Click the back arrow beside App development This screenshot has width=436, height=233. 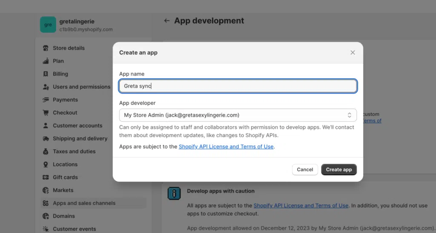point(167,20)
